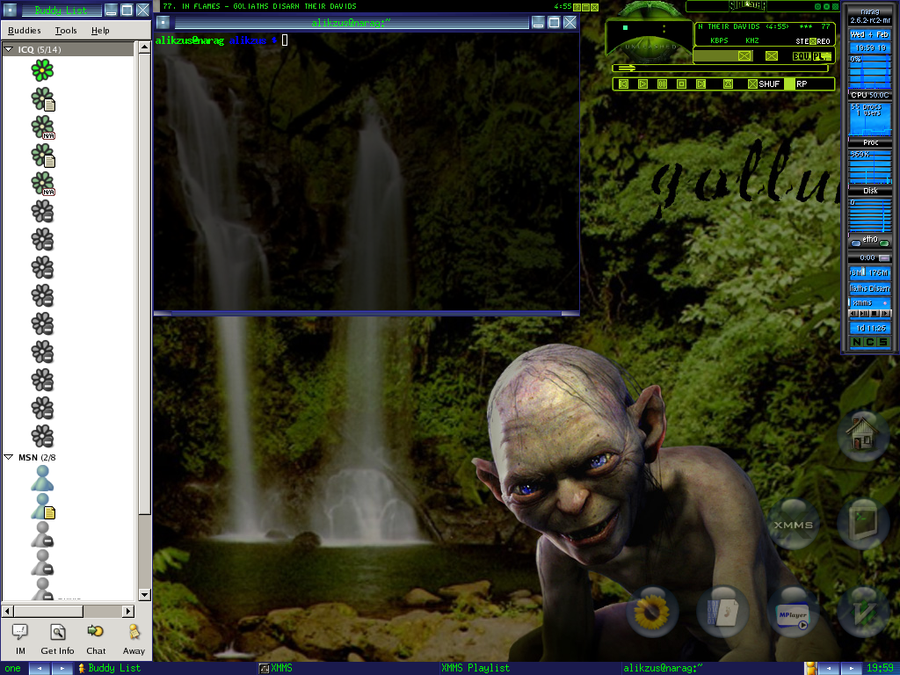900x675 pixels.
Task: Launch the MPlayer desktop icon
Action: [x=793, y=612]
